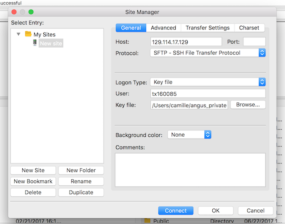The image size is (285, 224).
Task: Click into the Comments text area
Action: click(190, 170)
